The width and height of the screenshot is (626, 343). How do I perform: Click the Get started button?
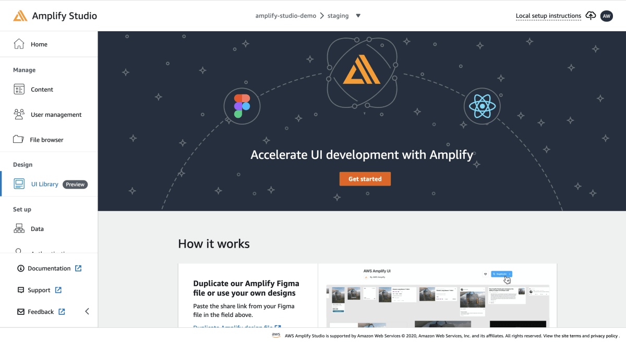pos(365,179)
